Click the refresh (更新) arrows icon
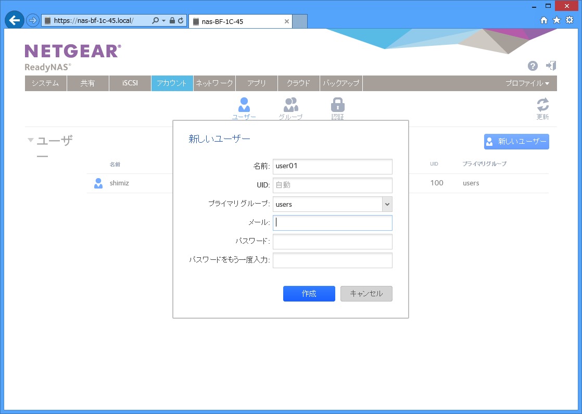Viewport: 582px width, 414px height. pos(542,105)
